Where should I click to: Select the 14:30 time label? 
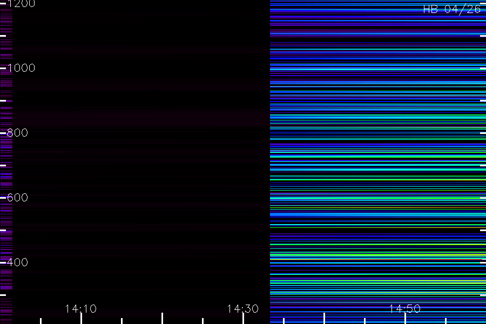[242, 308]
